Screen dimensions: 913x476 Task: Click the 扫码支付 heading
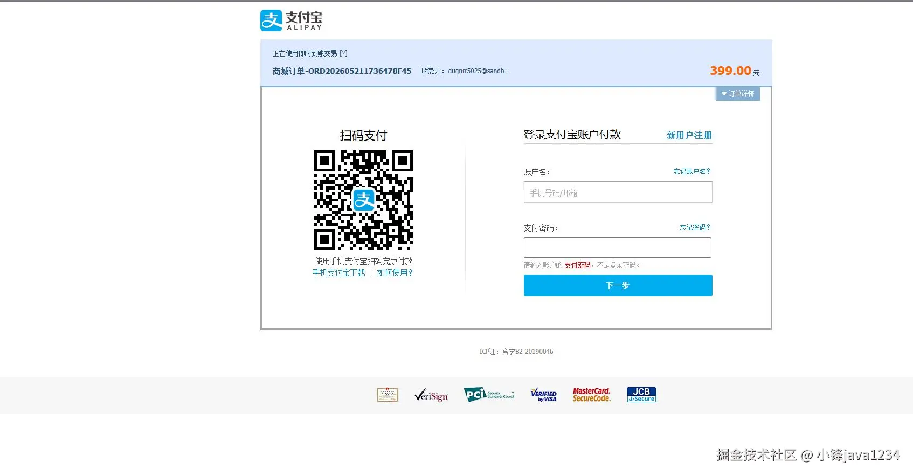tap(363, 135)
